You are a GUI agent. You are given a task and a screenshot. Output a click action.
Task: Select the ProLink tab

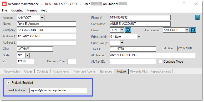click(x=121, y=71)
